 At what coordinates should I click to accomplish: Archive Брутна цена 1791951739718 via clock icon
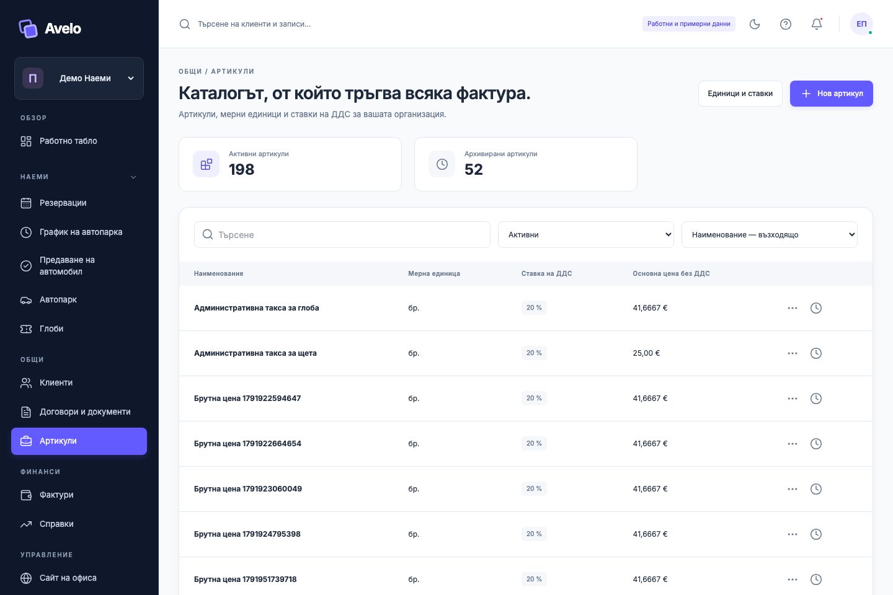(x=816, y=580)
